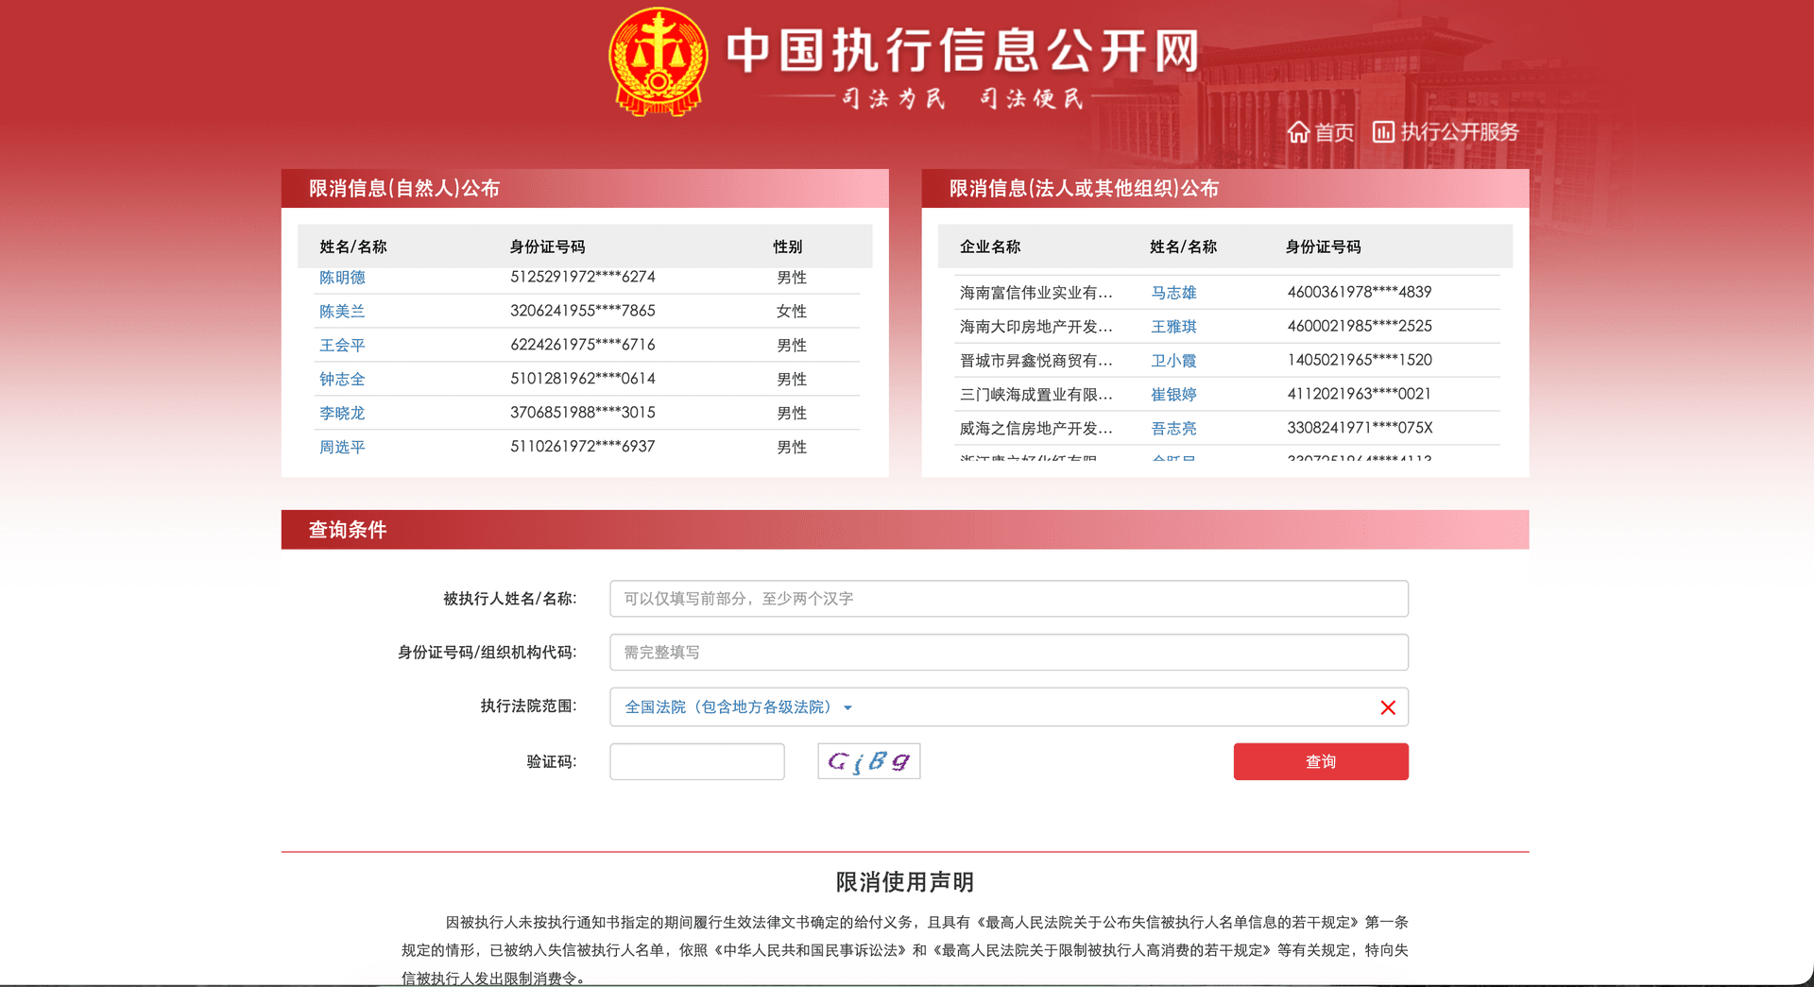
Task: Collapse the enforcement court range menu
Action: [847, 707]
